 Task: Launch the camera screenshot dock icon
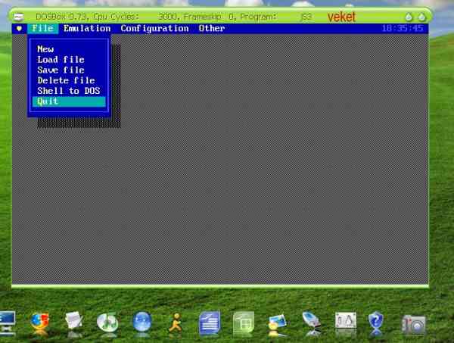coord(413,323)
